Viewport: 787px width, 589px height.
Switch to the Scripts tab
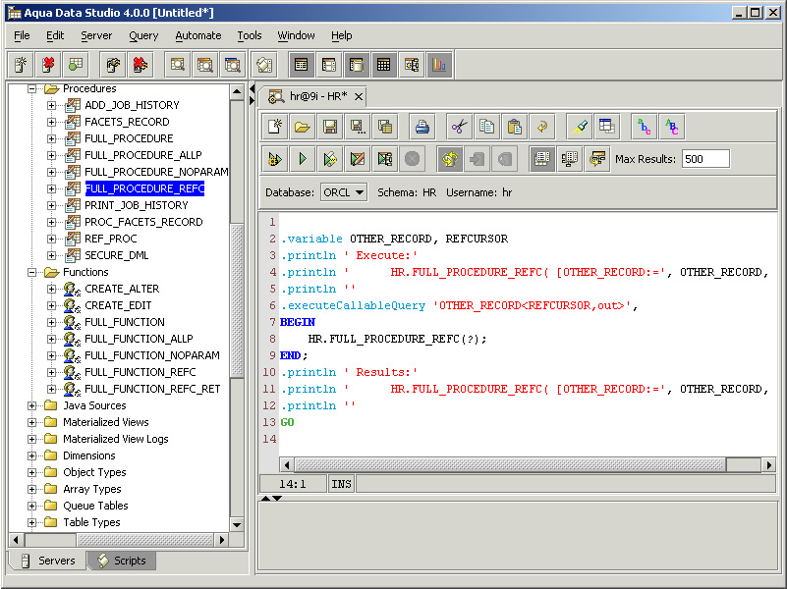pyautogui.click(x=121, y=561)
